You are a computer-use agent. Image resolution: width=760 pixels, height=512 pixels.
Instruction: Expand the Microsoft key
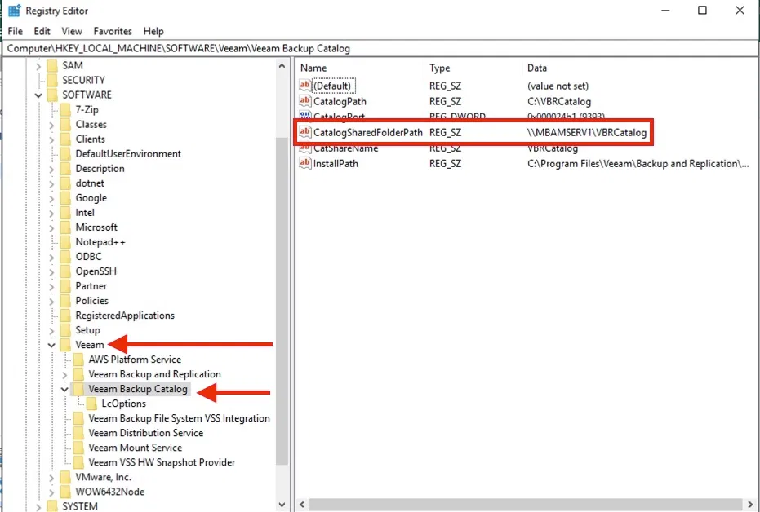(x=52, y=227)
